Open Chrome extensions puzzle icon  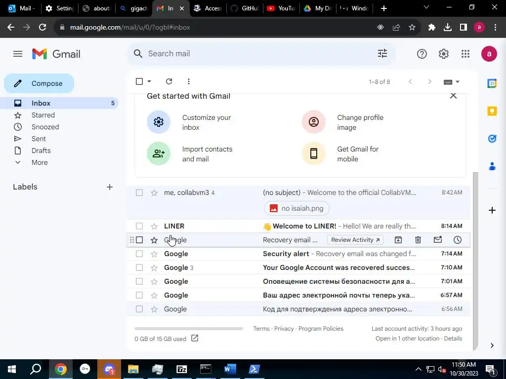point(432,28)
